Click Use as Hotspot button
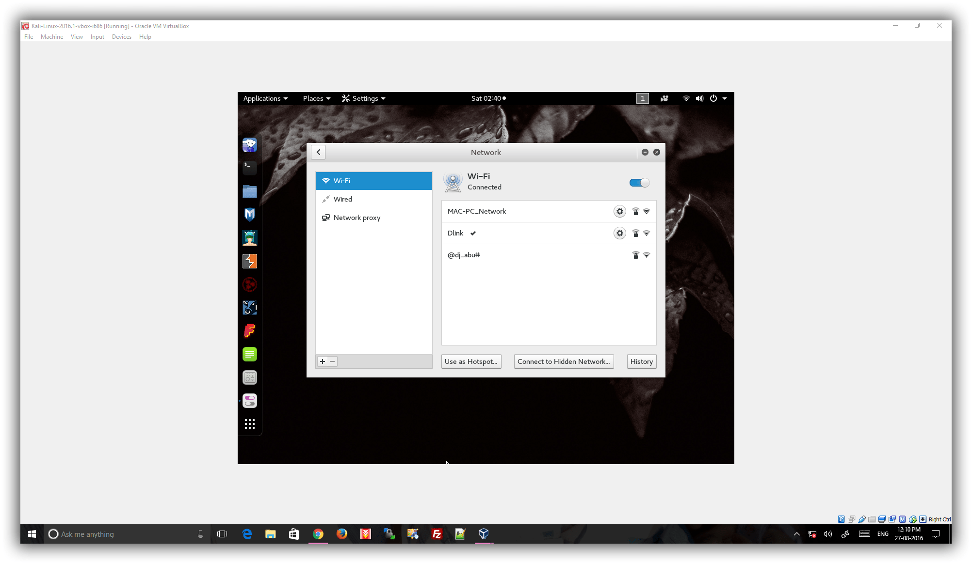The height and width of the screenshot is (564, 972). pos(470,361)
